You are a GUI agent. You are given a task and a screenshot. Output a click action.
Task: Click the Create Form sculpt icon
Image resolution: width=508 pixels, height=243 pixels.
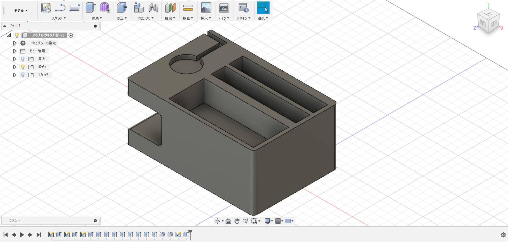[105, 8]
